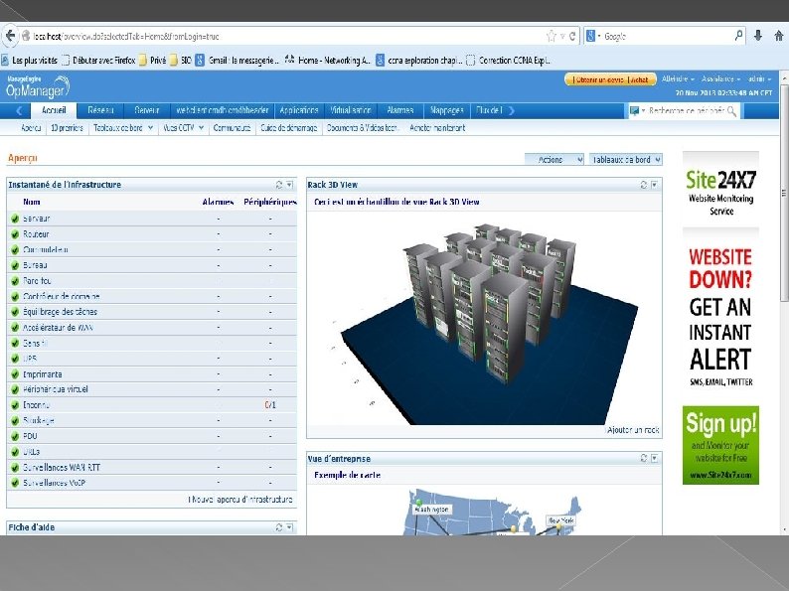Switch to the Accueil tab
The image size is (789, 591).
click(x=54, y=110)
